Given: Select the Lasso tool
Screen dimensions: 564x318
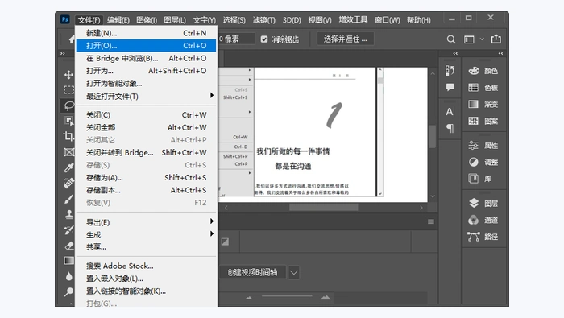Looking at the screenshot, I should [68, 105].
